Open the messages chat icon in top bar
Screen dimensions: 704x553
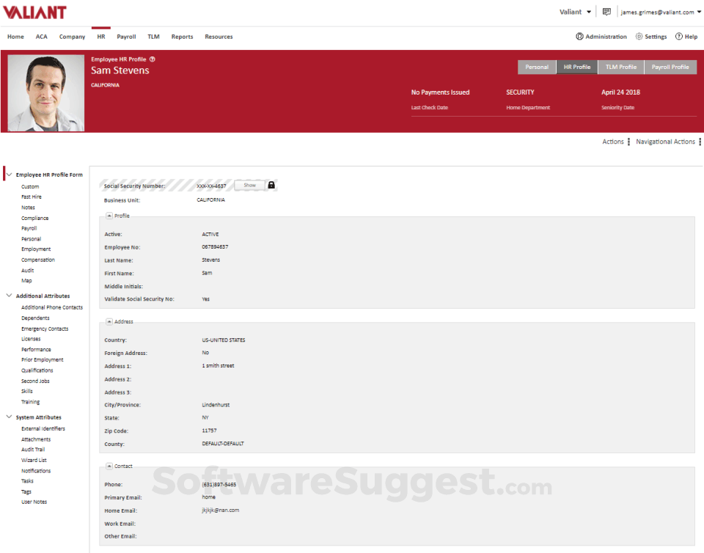point(606,12)
